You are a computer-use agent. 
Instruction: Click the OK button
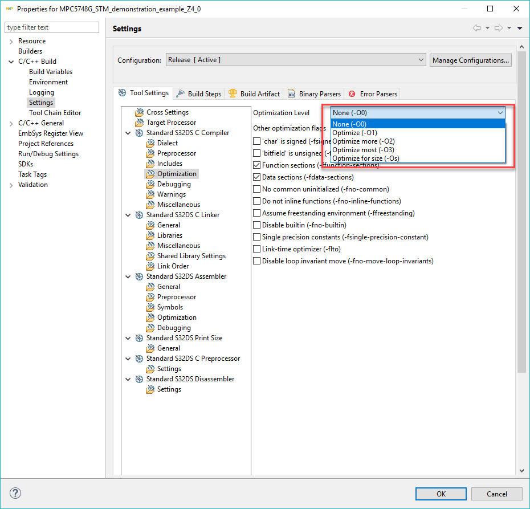click(x=441, y=494)
